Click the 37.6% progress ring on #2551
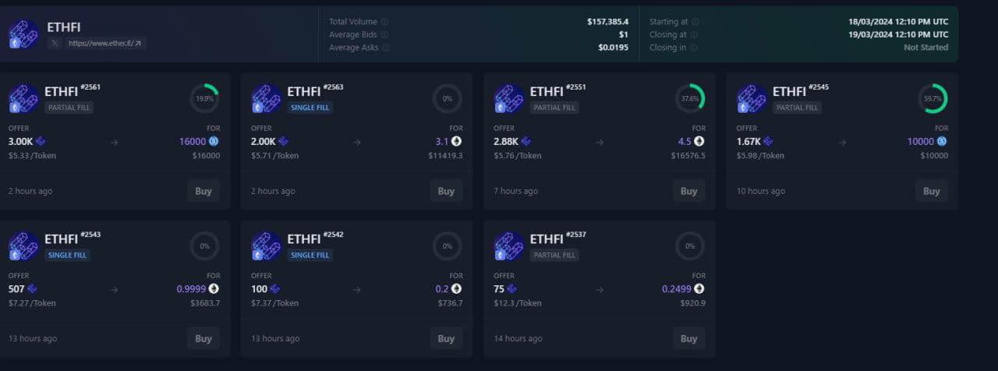Image resolution: width=998 pixels, height=371 pixels. (690, 99)
